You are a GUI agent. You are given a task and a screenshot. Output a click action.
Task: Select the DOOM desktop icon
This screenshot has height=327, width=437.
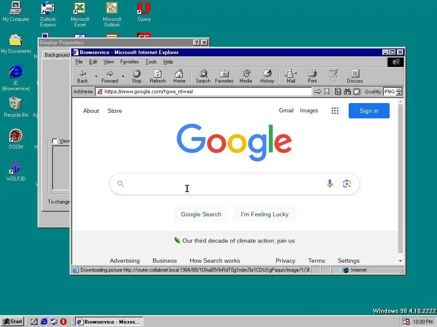16,139
